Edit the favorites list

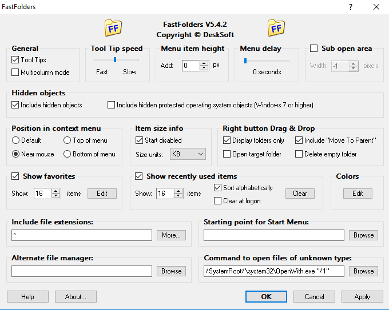point(102,194)
